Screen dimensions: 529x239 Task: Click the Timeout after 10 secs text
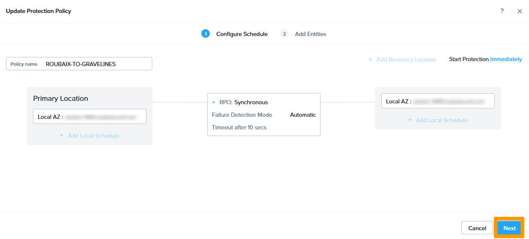pos(239,127)
